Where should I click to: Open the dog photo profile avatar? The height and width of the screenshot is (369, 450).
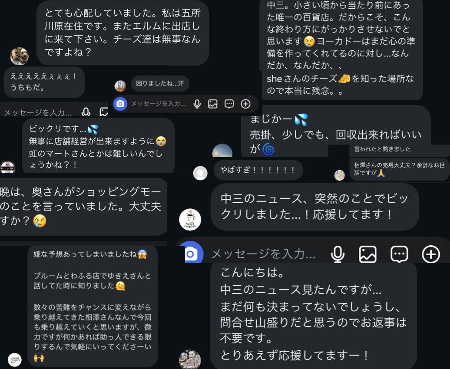click(x=19, y=56)
